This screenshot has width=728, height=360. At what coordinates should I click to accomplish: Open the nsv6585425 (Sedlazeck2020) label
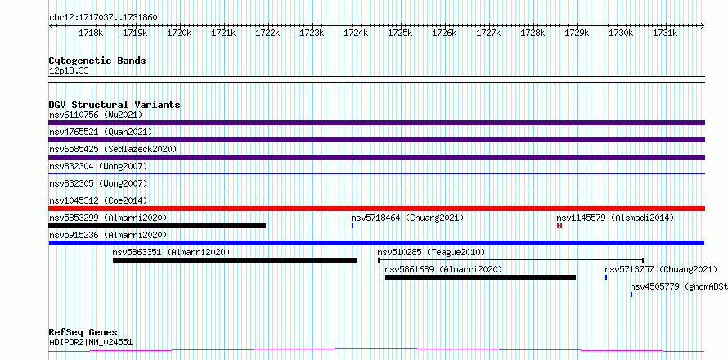(x=113, y=149)
